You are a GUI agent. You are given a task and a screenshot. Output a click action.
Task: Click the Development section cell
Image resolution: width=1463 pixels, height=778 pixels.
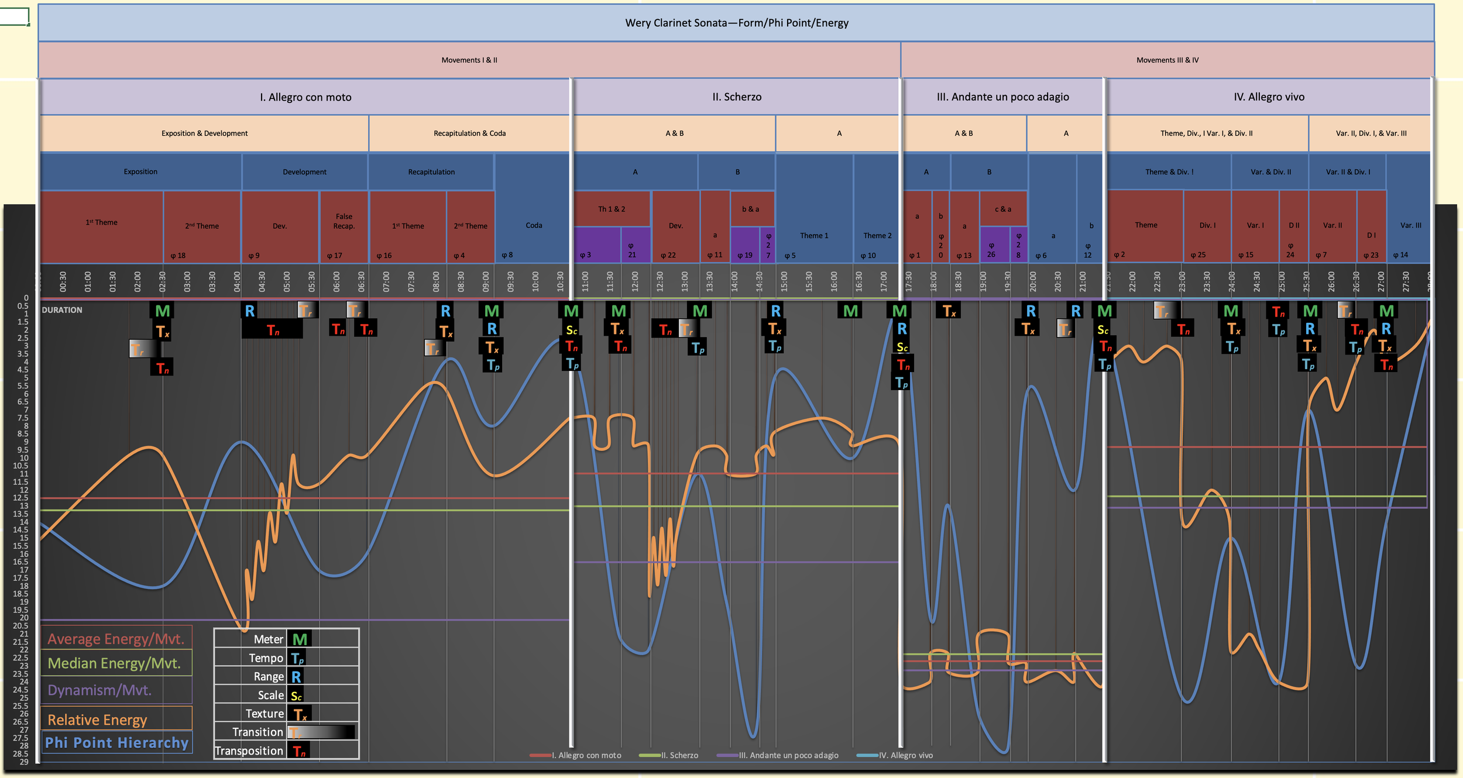[304, 172]
